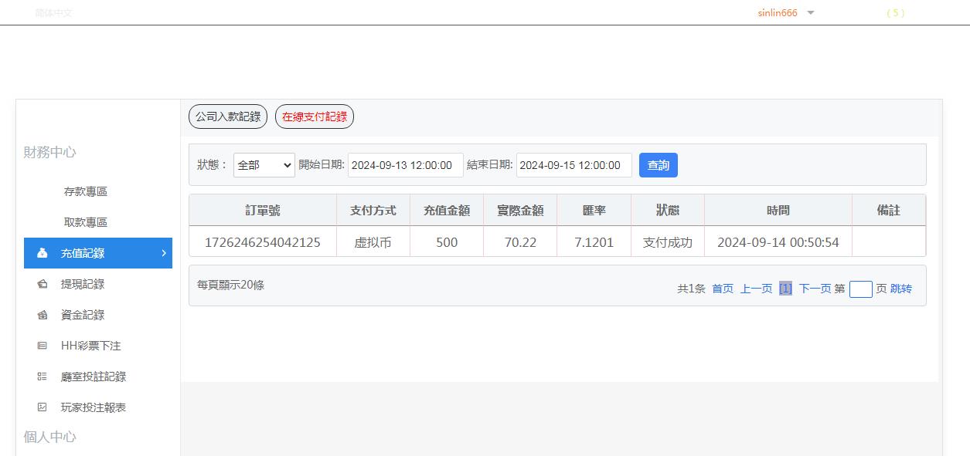Image resolution: width=970 pixels, height=456 pixels.
Task: Open the start date picker field
Action: (405, 164)
